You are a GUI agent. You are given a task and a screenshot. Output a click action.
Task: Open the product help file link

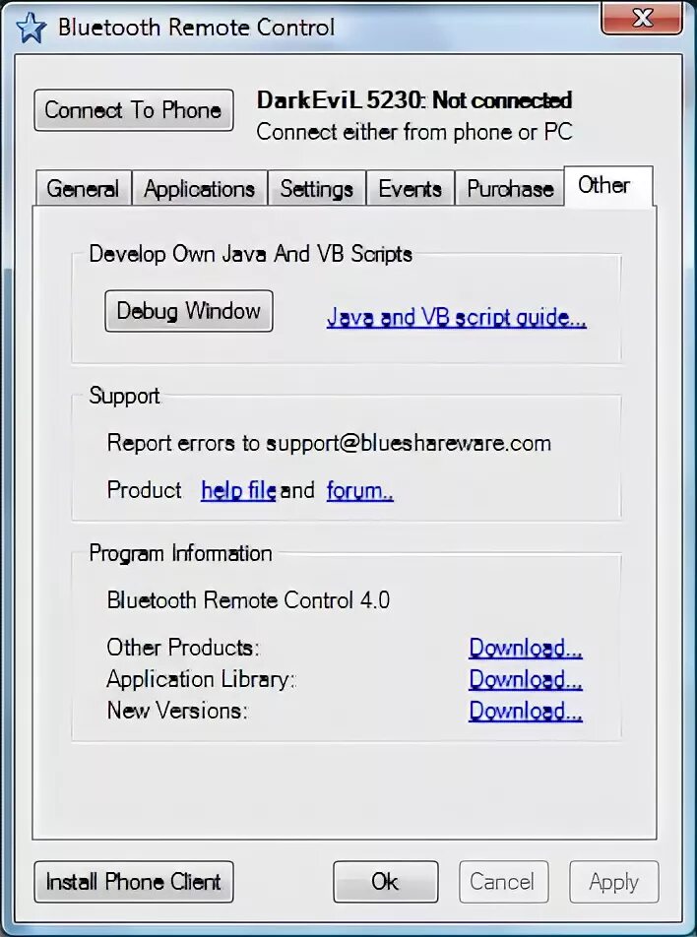tap(238, 490)
